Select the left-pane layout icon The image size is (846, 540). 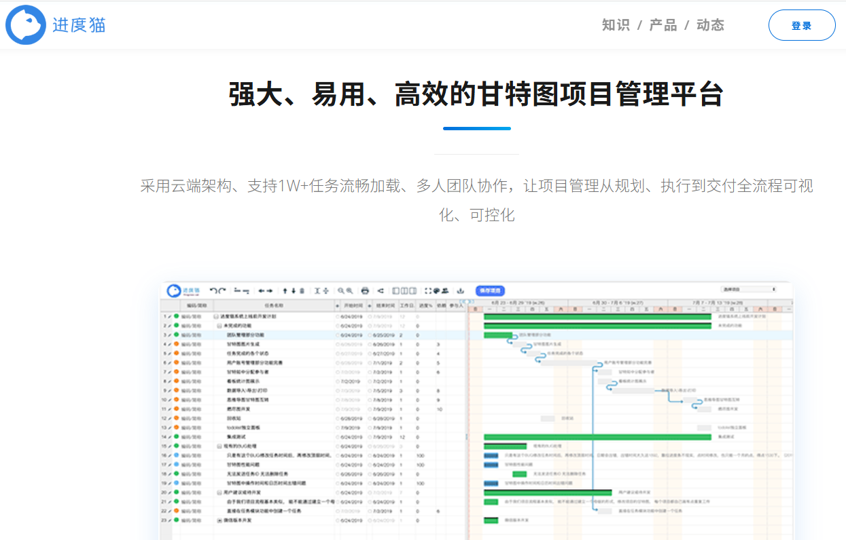(x=396, y=290)
